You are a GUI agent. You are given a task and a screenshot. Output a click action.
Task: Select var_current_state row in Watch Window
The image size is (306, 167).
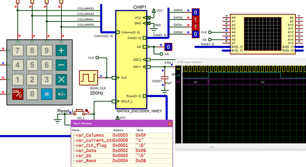(122, 140)
